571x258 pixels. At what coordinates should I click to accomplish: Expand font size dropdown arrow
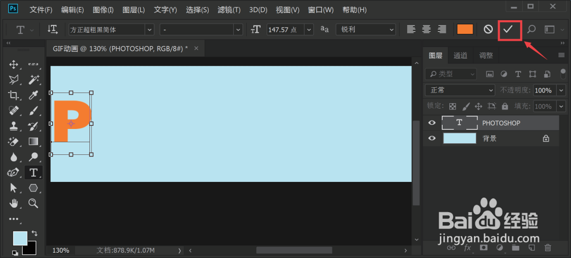[x=309, y=30]
